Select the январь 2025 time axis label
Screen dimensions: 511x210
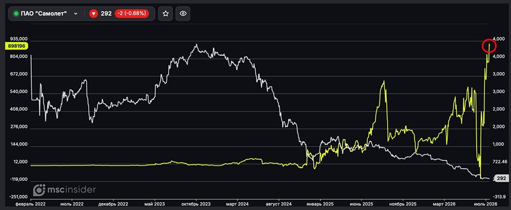[320, 204]
